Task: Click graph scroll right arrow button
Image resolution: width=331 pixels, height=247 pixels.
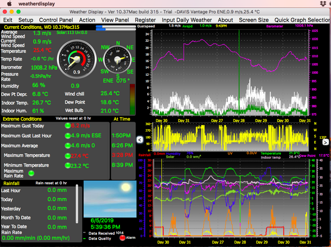Action: pos(325,142)
